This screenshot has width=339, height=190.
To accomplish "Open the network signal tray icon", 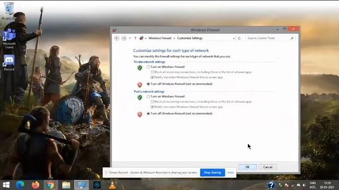I will tap(292, 185).
